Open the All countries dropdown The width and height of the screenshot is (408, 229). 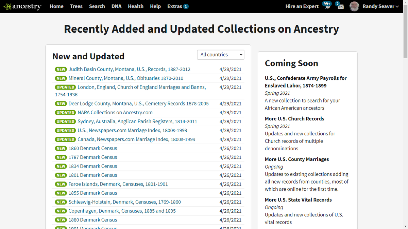click(x=221, y=55)
